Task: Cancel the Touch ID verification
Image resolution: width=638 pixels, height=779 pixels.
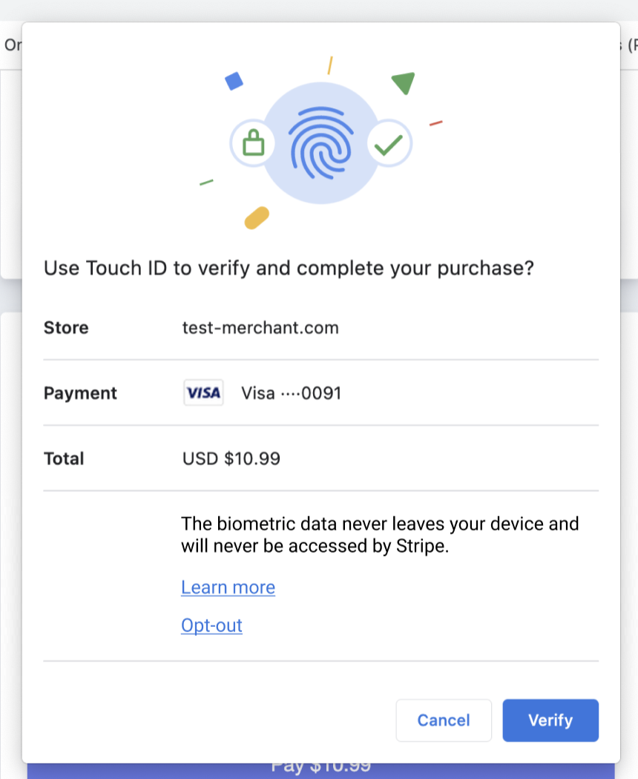Action: (x=443, y=720)
